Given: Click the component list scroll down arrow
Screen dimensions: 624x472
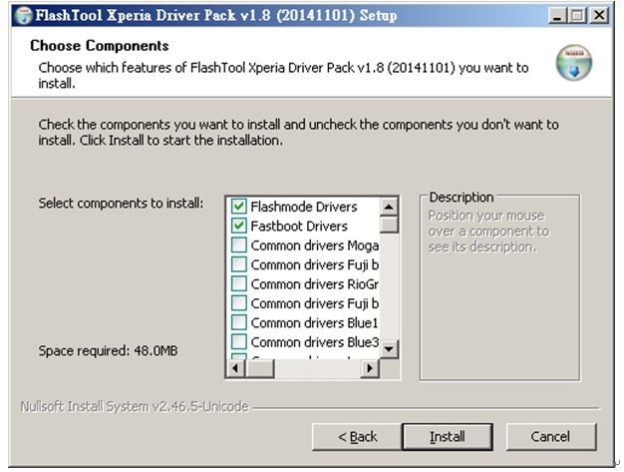Looking at the screenshot, I should click(x=389, y=349).
